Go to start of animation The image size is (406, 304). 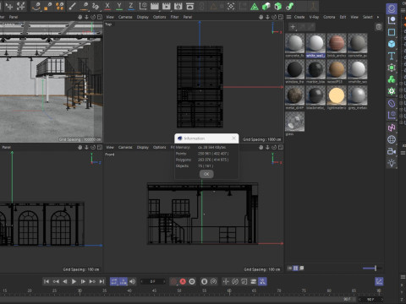pyautogui.click(x=47, y=281)
